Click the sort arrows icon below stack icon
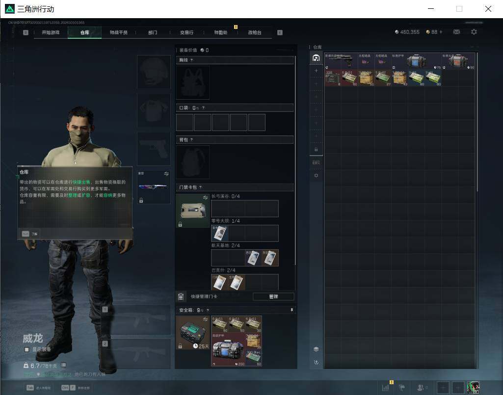 pyautogui.click(x=316, y=362)
